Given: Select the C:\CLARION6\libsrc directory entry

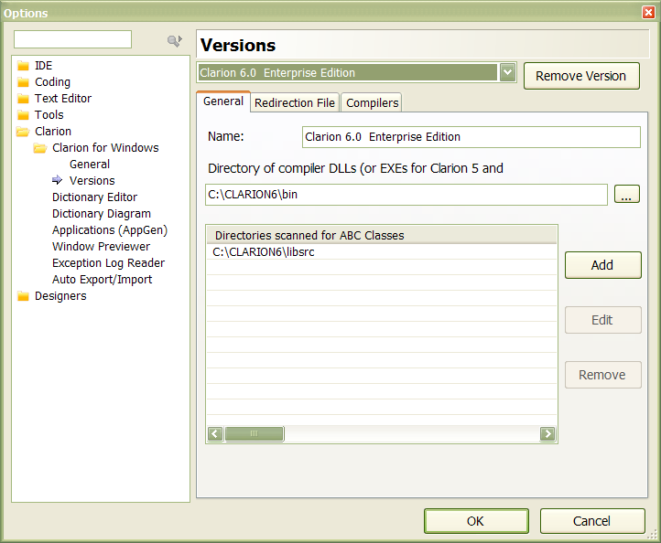Looking at the screenshot, I should click(264, 251).
